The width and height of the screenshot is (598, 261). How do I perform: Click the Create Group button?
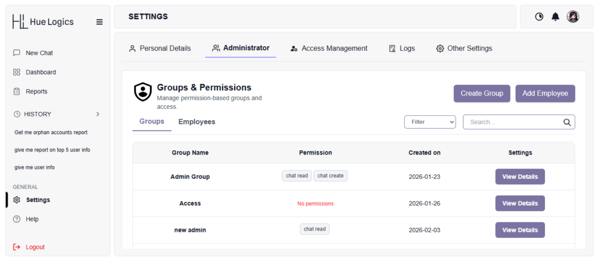[482, 93]
